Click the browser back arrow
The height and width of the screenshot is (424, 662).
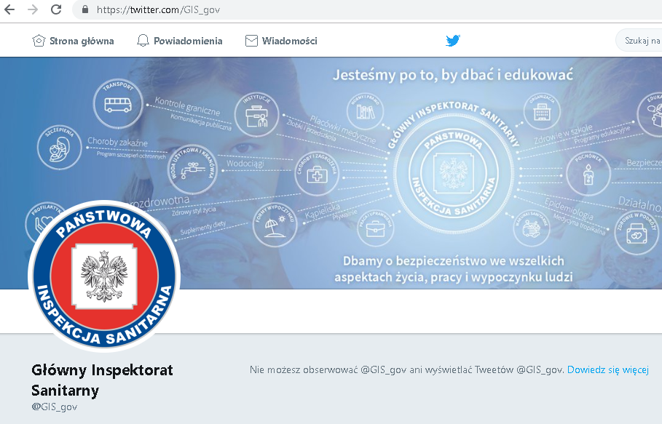point(10,10)
